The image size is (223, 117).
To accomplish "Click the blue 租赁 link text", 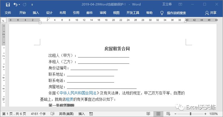I will [x=69, y=99].
